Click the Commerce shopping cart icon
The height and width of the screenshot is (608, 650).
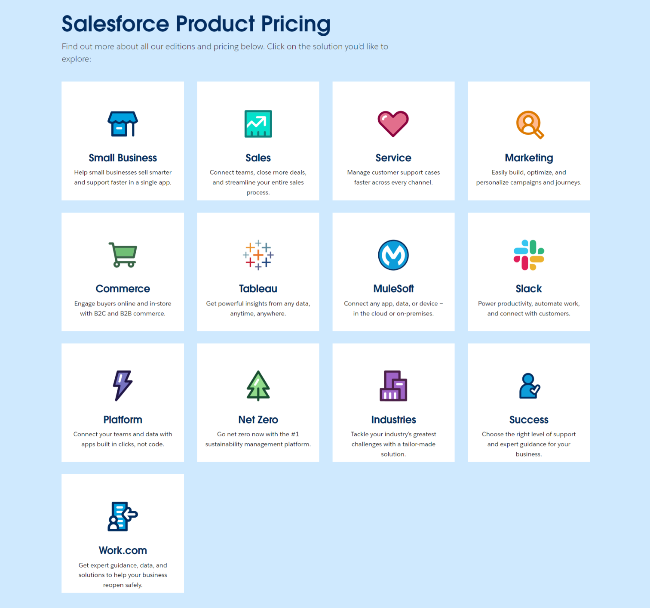coord(123,255)
